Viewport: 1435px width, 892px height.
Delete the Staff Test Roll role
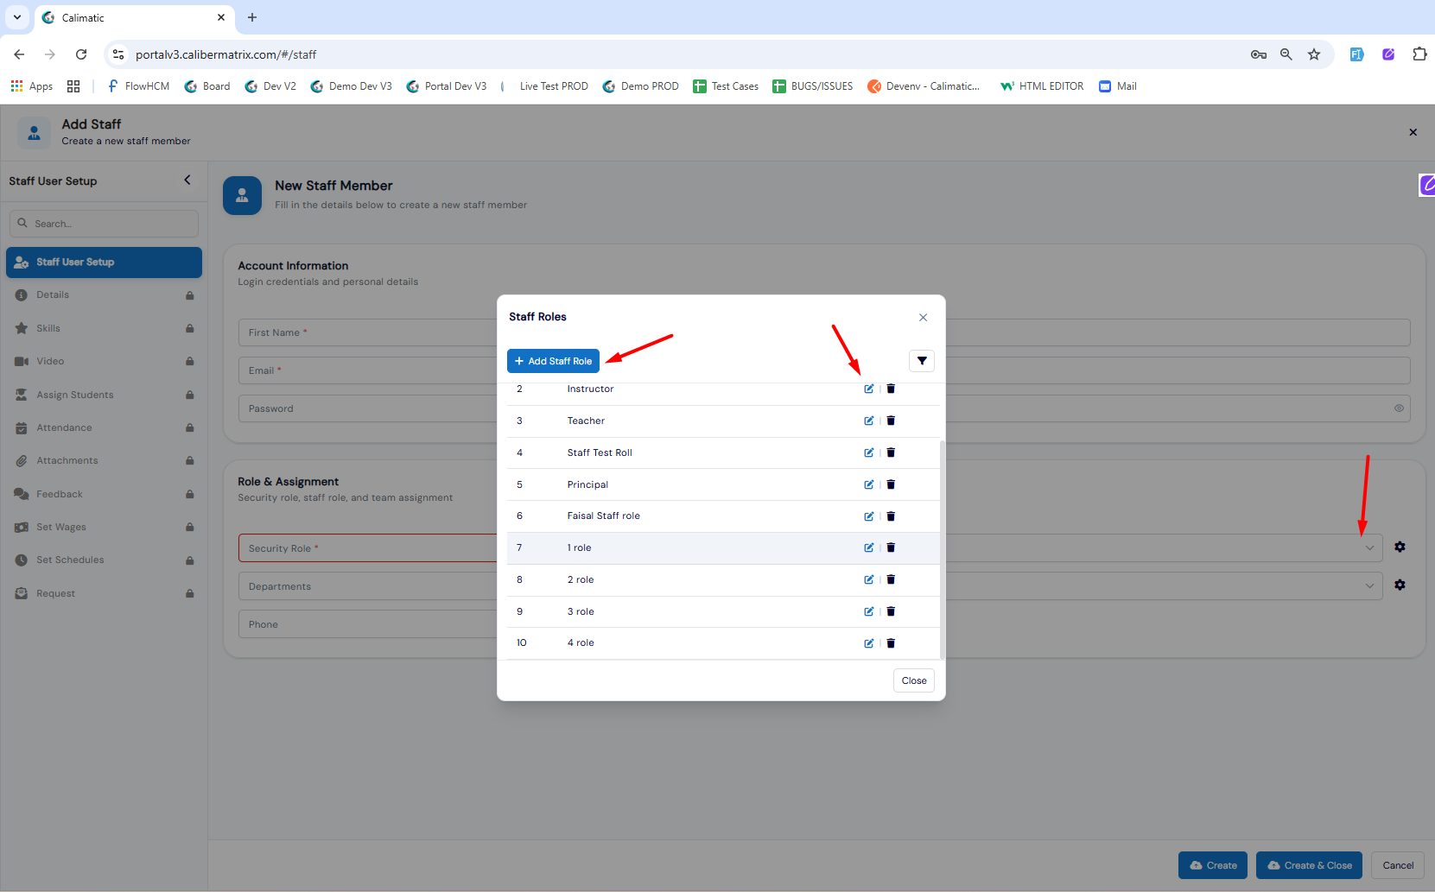(x=891, y=452)
